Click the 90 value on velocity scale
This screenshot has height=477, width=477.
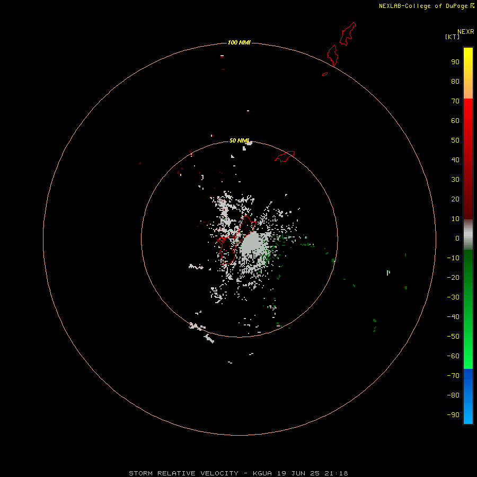(x=455, y=62)
